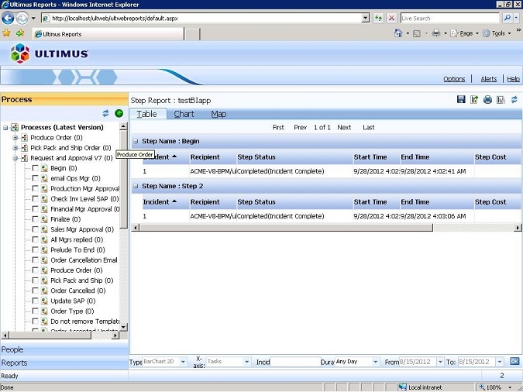Open the Options link
Image resolution: width=523 pixels, height=392 pixels.
pyautogui.click(x=454, y=79)
